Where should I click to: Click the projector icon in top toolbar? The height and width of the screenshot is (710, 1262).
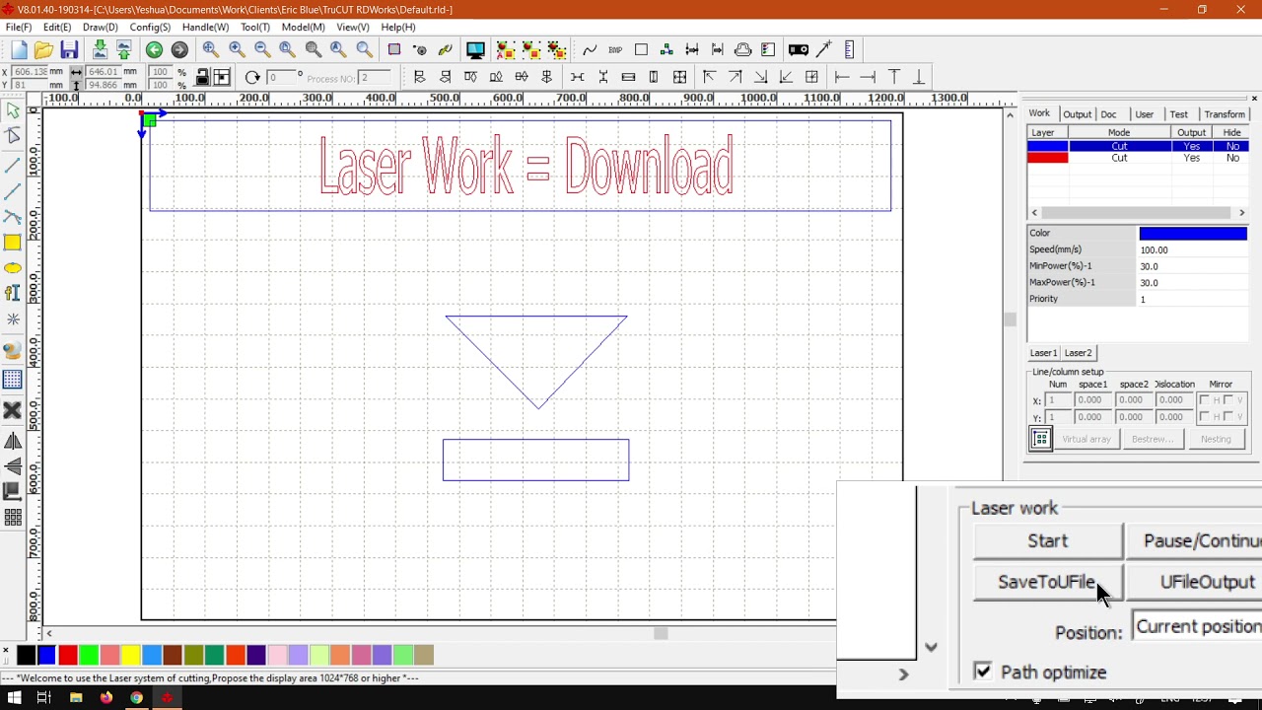[x=799, y=50]
